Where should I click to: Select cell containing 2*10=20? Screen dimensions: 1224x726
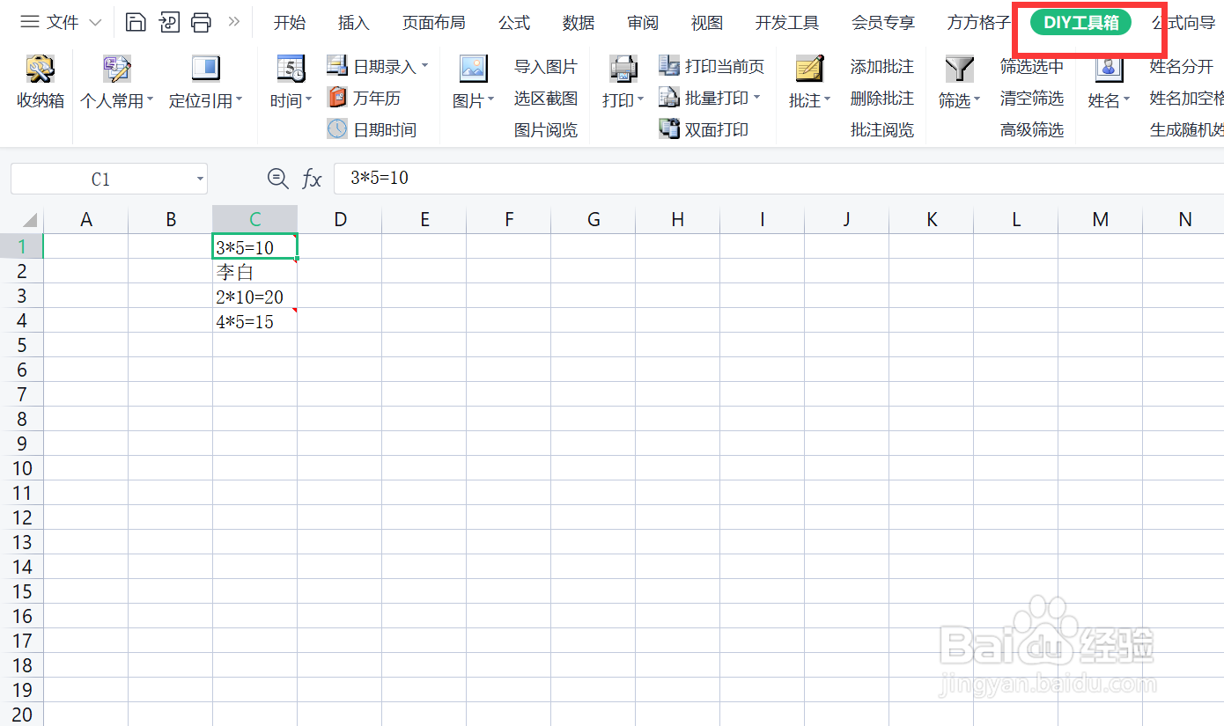pyautogui.click(x=255, y=297)
